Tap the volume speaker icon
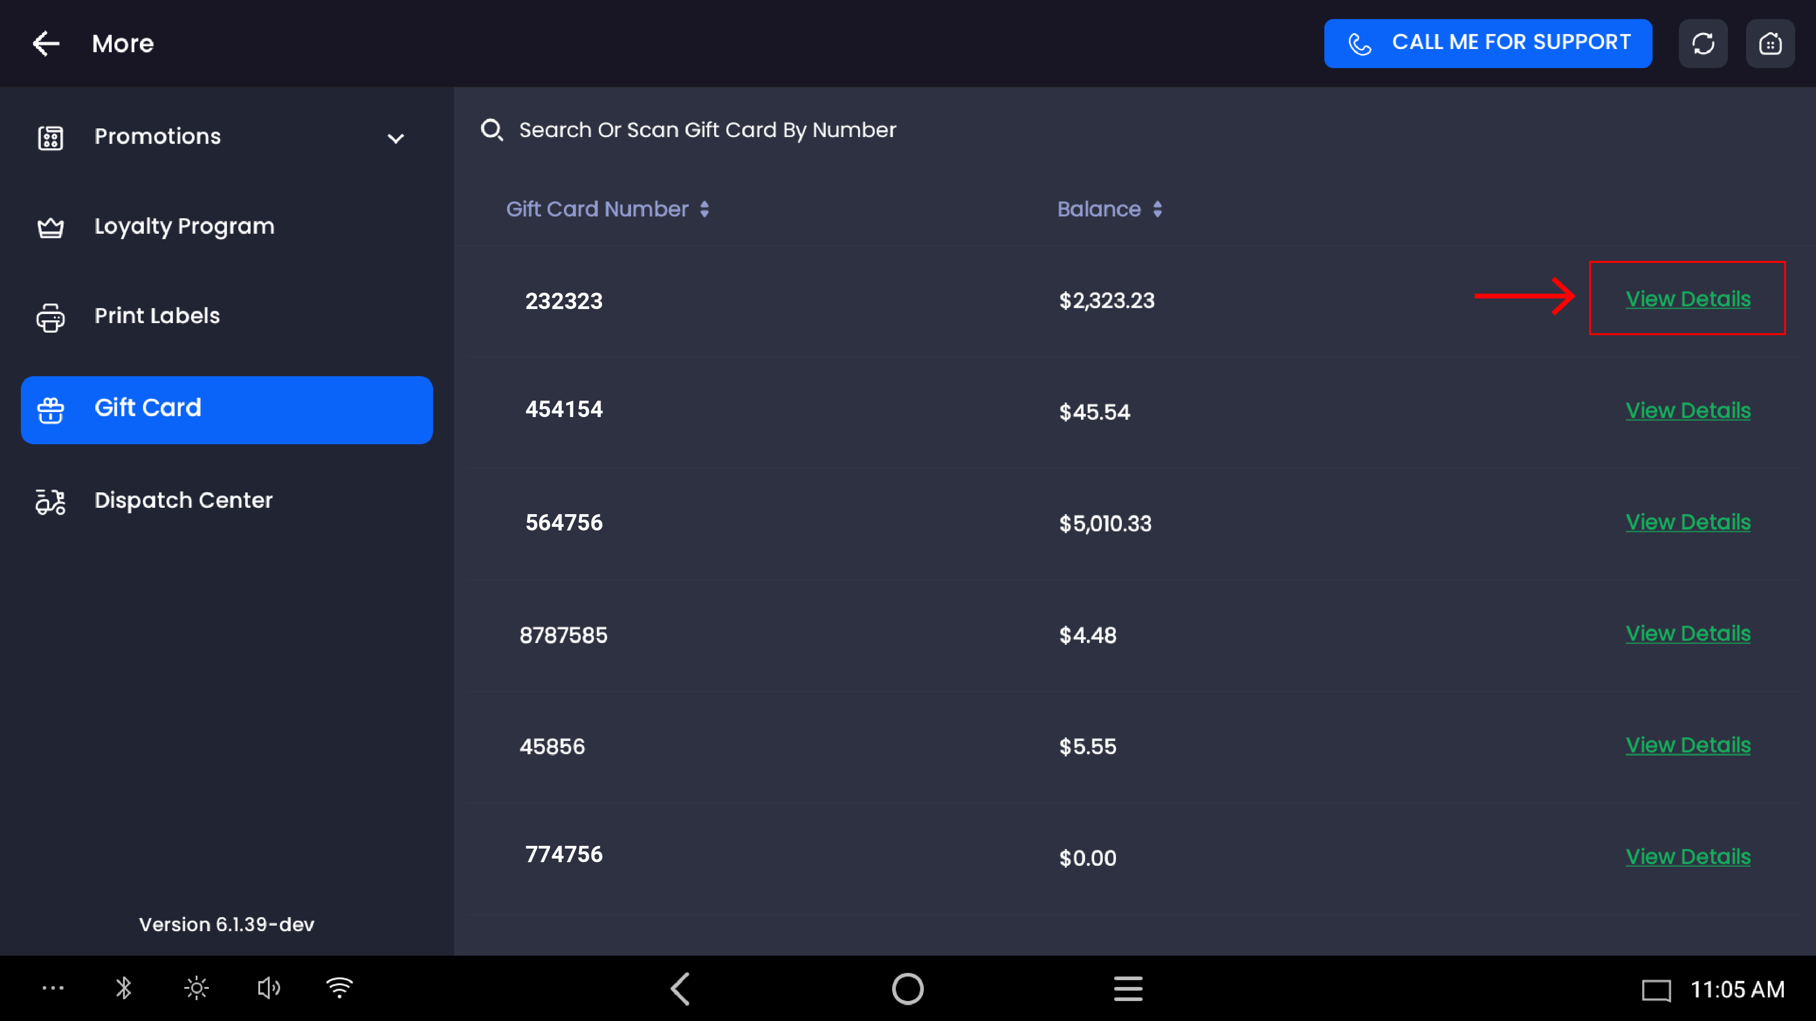 [269, 988]
